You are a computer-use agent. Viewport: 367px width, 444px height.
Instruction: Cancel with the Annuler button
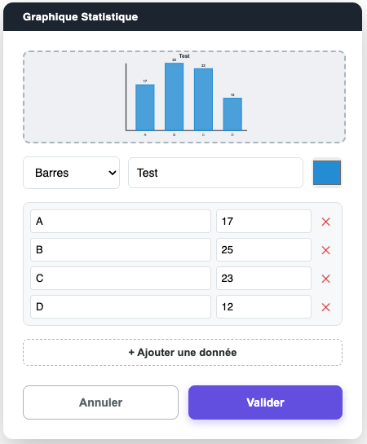[x=100, y=402]
